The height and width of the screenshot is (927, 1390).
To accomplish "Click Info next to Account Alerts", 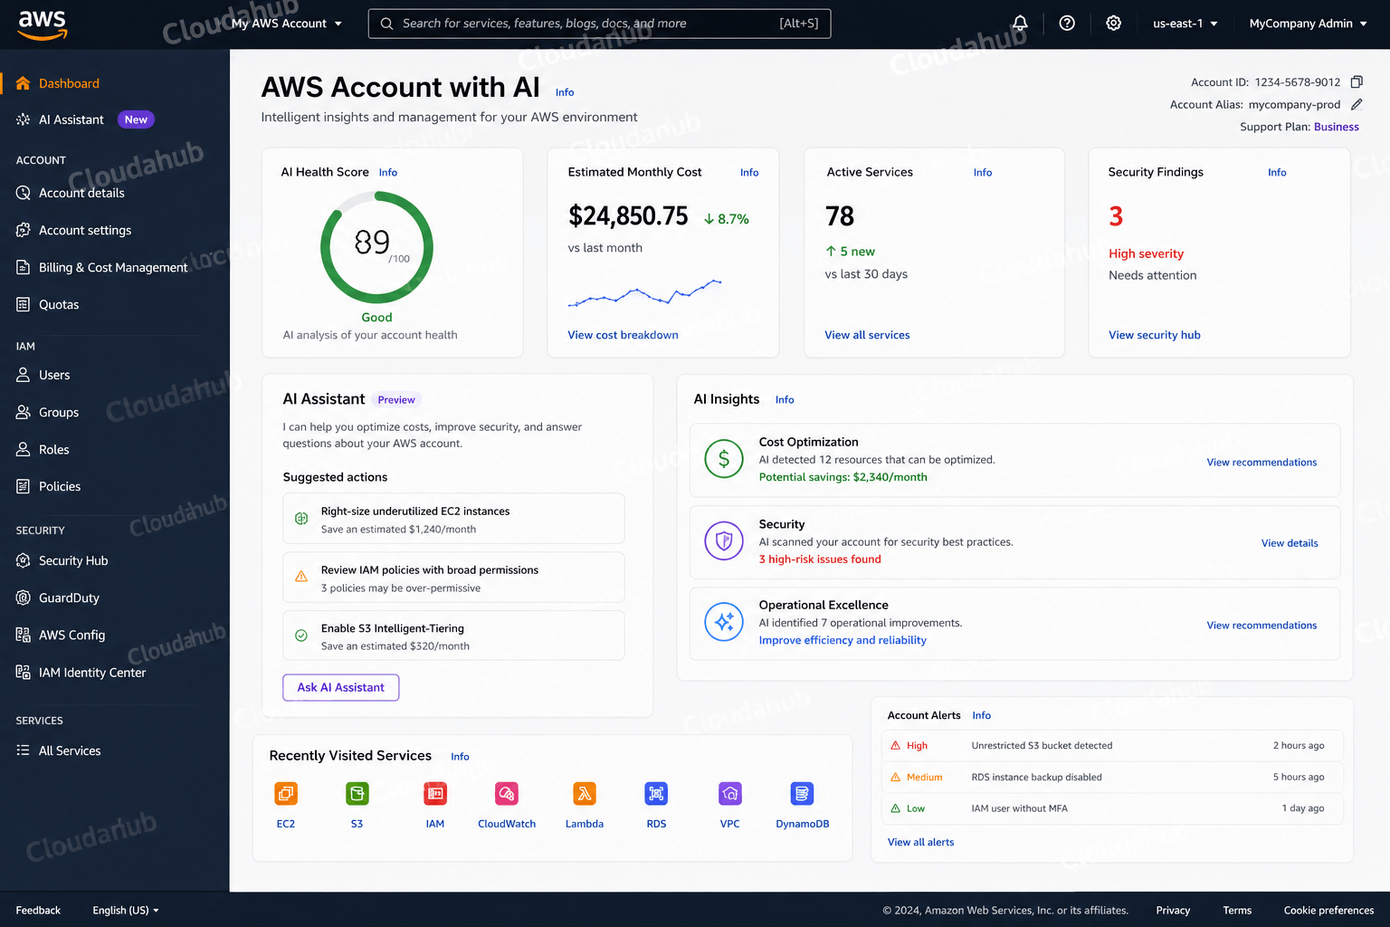I will 982,715.
